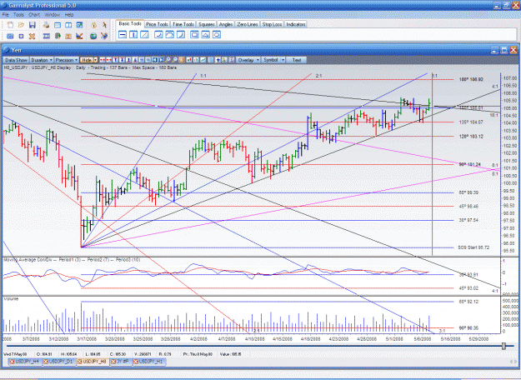The width and height of the screenshot is (521, 380).
Task: Select the Basic Tools tab
Action: [130, 23]
